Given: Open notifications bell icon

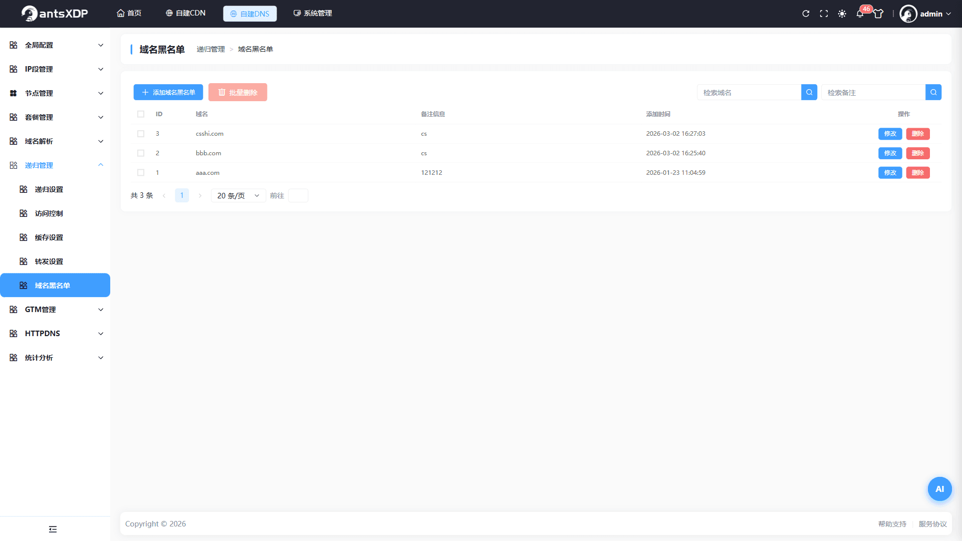Looking at the screenshot, I should click(x=860, y=14).
